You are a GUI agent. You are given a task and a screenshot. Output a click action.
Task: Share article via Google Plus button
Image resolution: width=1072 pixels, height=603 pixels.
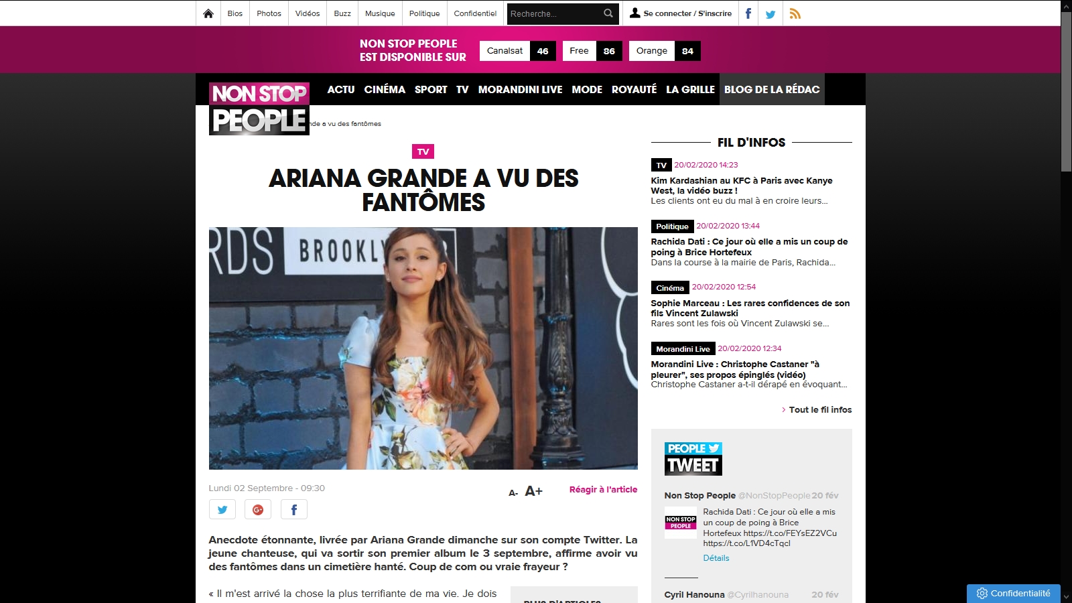click(x=258, y=509)
